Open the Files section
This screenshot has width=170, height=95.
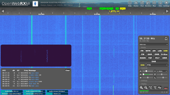[x=160, y=4]
